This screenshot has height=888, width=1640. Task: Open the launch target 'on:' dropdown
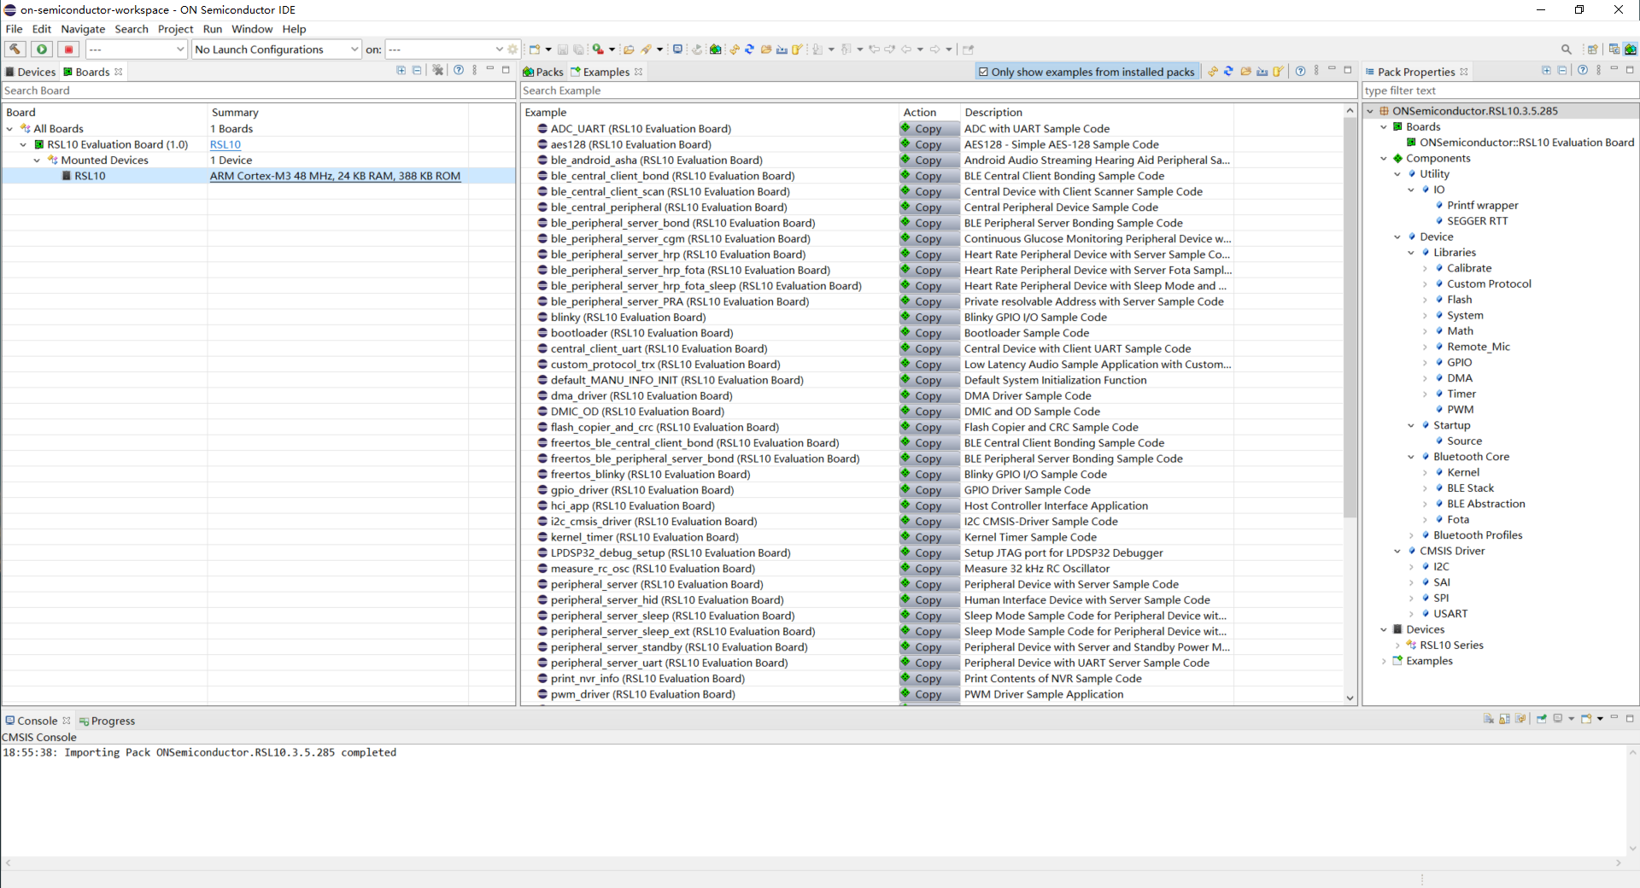pos(445,50)
